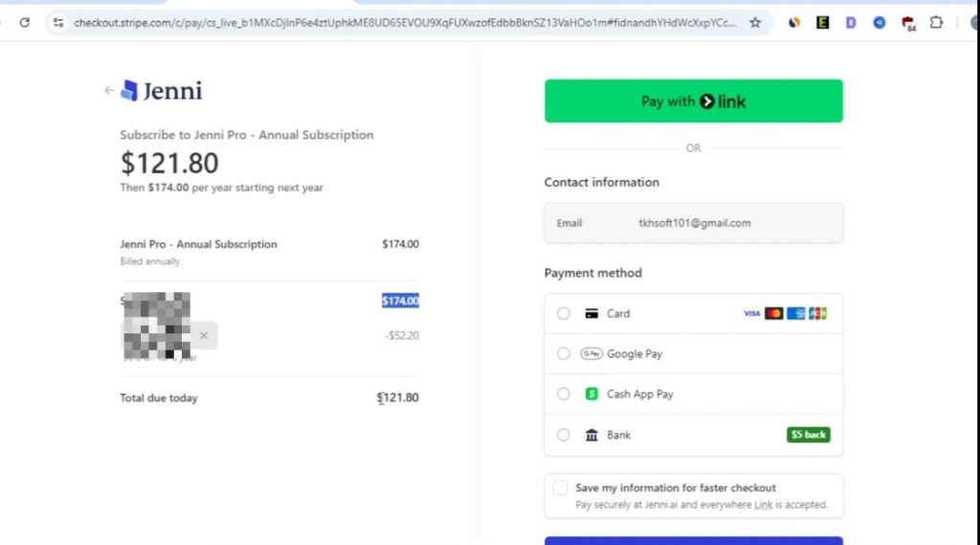Image resolution: width=980 pixels, height=545 pixels.
Task: Click the orange and black extension icon
Action: pos(793,23)
